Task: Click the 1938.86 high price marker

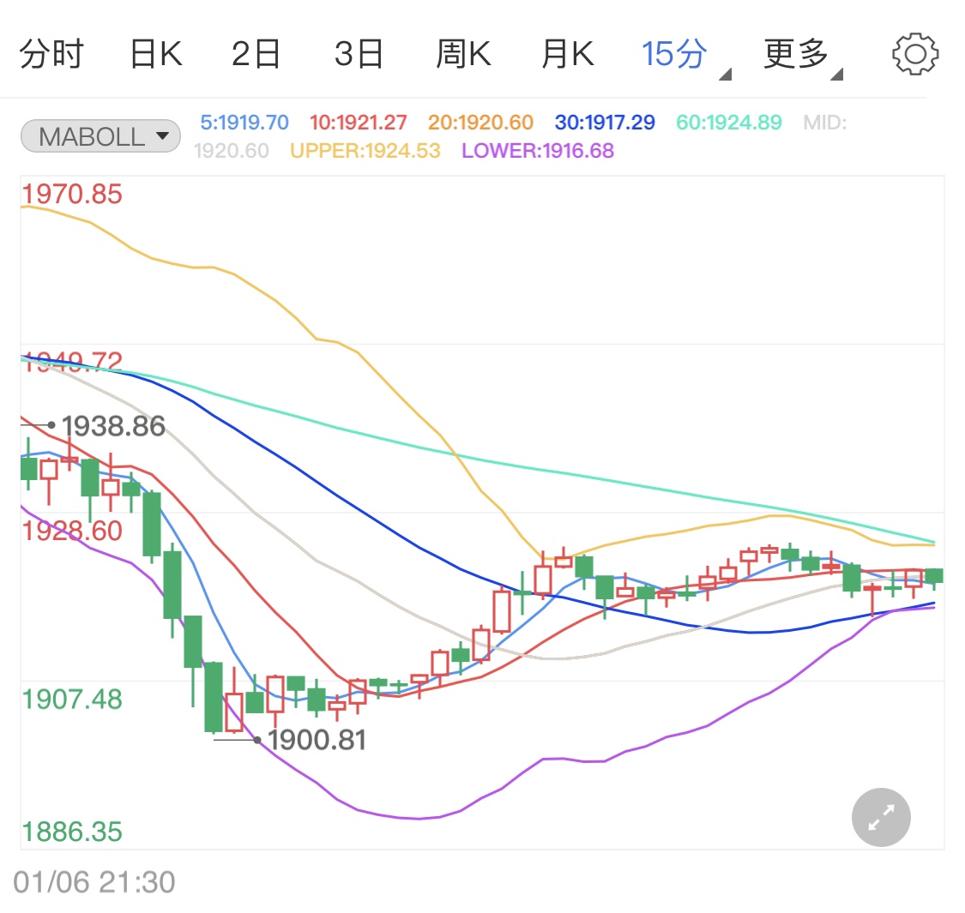Action: [x=113, y=426]
